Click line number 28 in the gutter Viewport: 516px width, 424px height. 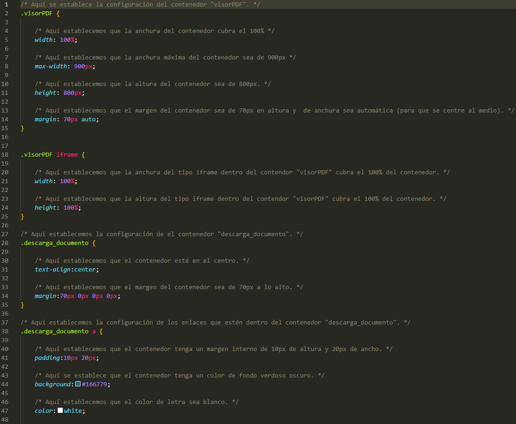[5, 243]
